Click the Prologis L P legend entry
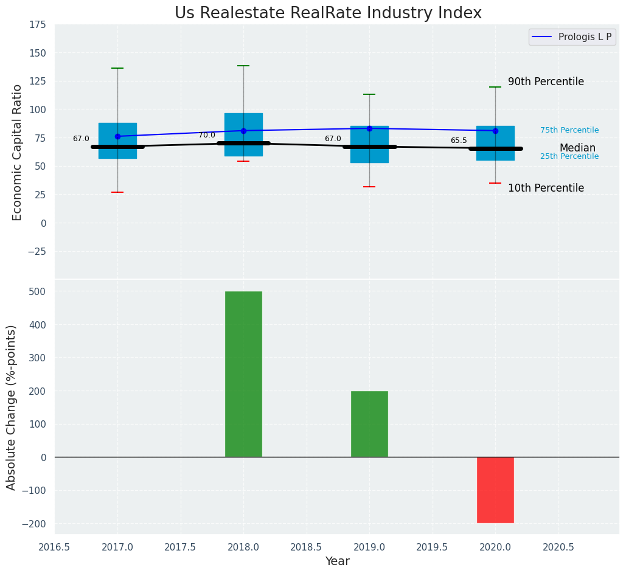The image size is (626, 573). 572,37
